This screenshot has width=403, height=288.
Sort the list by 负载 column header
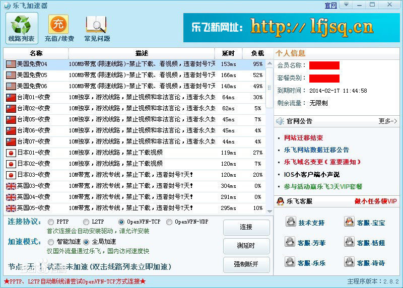point(257,53)
